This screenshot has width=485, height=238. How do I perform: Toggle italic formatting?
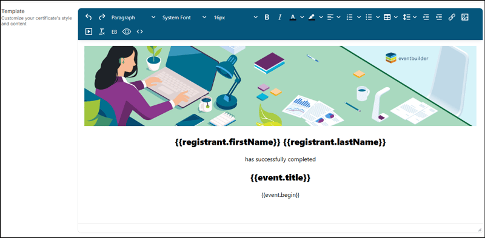279,18
